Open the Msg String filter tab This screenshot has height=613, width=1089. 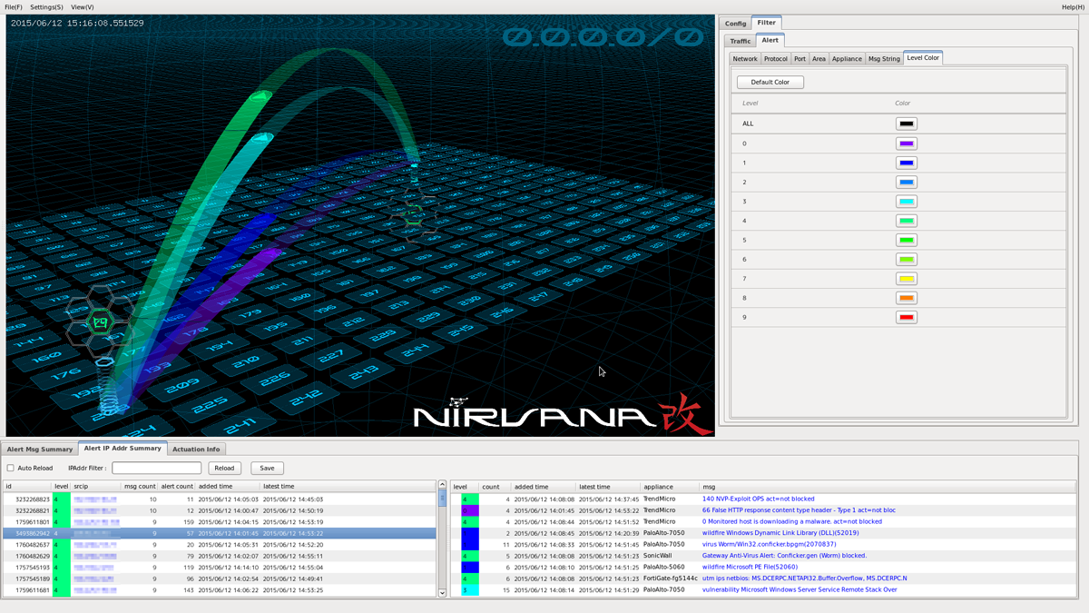[x=884, y=59]
